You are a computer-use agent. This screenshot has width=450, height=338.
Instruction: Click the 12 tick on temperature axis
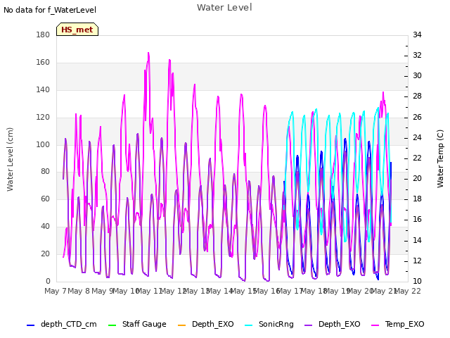pyautogui.click(x=417, y=261)
